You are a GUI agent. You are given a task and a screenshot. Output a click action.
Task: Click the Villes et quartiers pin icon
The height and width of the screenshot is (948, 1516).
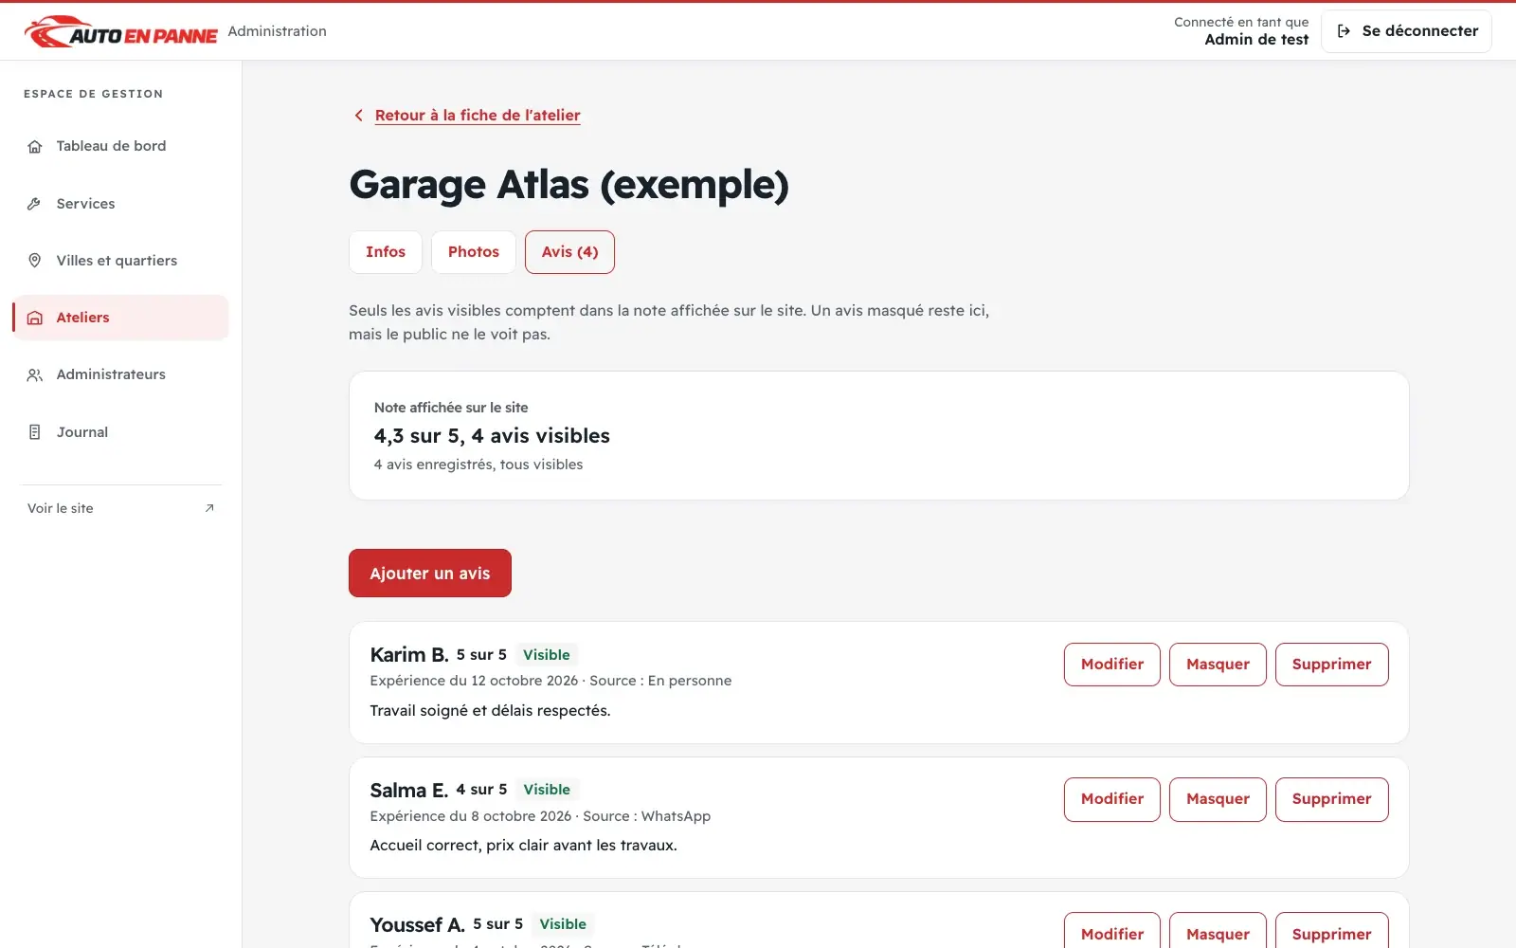35,261
